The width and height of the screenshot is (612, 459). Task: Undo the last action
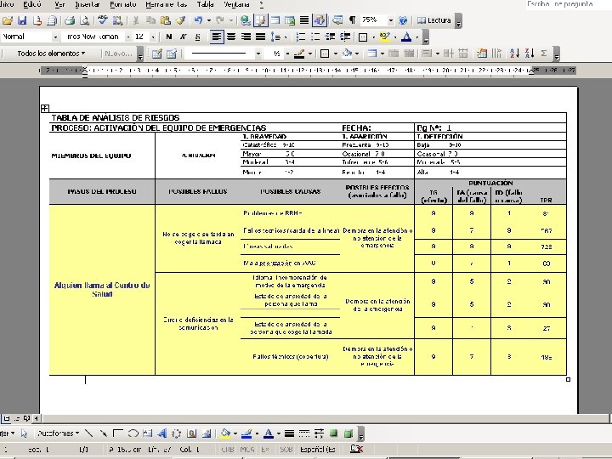coord(198,20)
